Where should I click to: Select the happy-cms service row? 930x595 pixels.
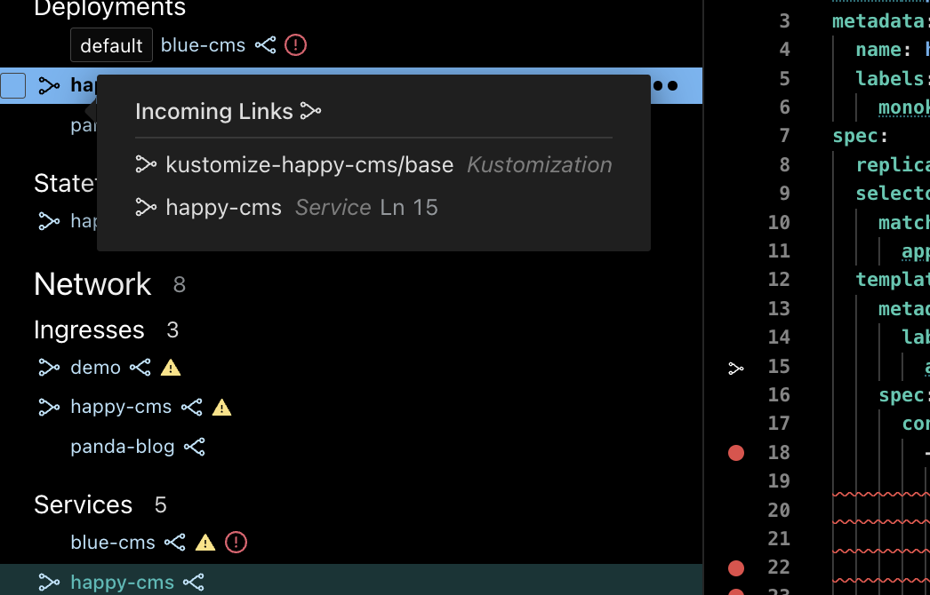(x=351, y=580)
